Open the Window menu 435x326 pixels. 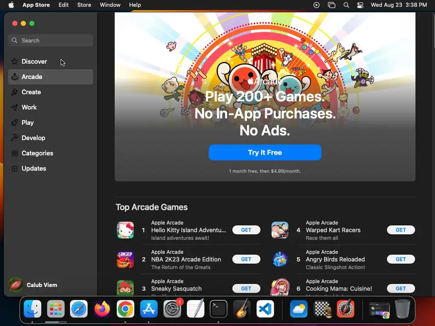(110, 5)
